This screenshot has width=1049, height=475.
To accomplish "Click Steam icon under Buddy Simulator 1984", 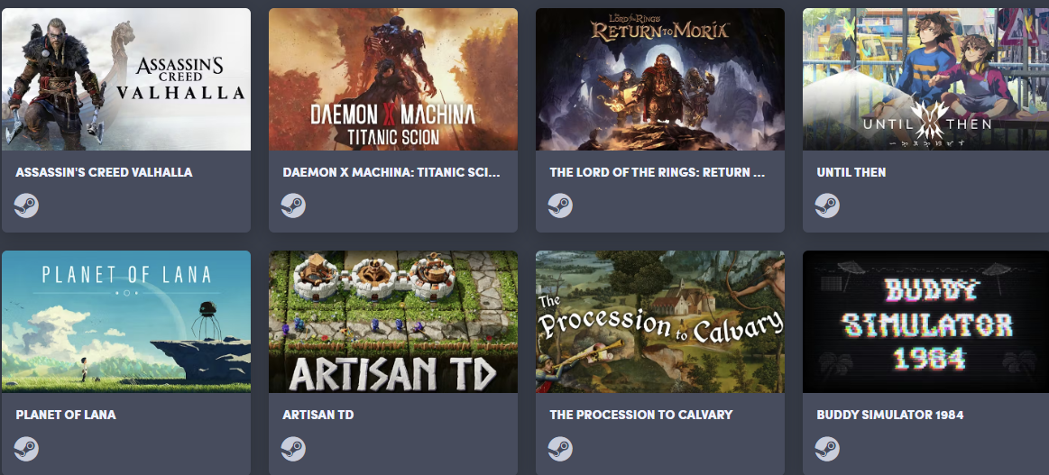I will click(x=827, y=448).
